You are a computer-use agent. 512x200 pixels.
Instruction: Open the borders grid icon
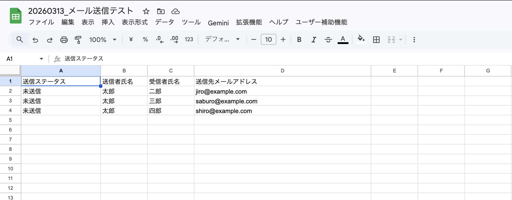[376, 40]
